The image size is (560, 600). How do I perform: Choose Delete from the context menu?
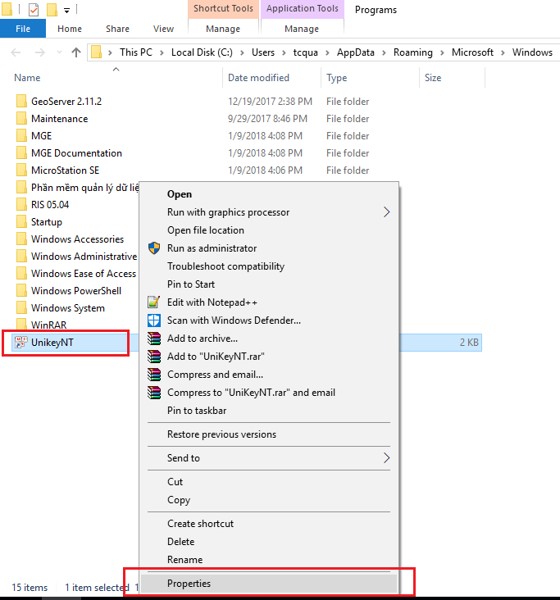pyautogui.click(x=270, y=541)
